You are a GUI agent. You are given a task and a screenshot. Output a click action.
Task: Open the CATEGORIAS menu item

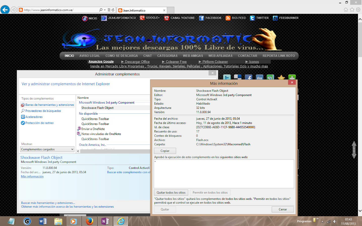click(167, 56)
